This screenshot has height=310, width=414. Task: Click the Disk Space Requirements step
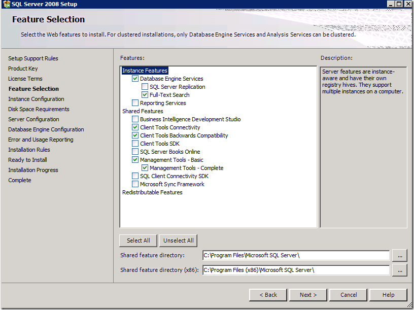39,109
